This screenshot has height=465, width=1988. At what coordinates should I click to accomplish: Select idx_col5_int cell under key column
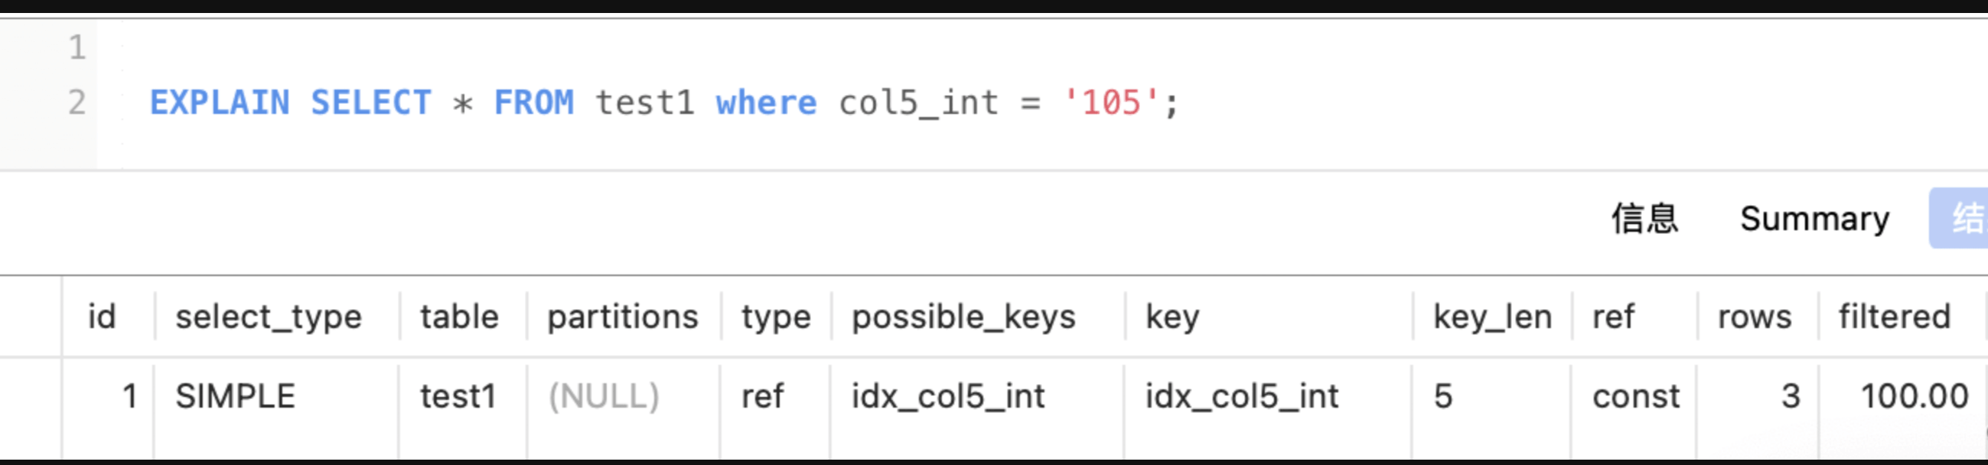pyautogui.click(x=1241, y=397)
